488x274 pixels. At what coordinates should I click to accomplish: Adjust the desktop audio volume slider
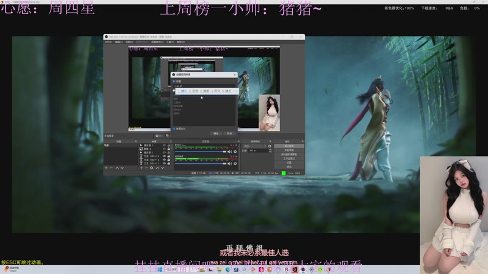[x=201, y=163]
